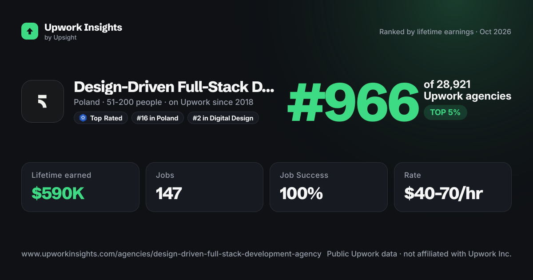The width and height of the screenshot is (533, 280).
Task: Select the #2 in Digital Design badge
Action: tap(223, 118)
